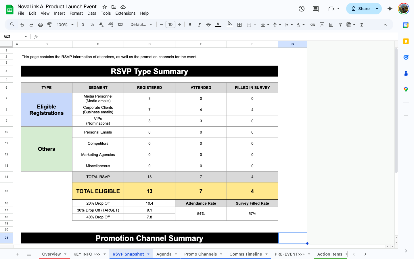This screenshot has width=414, height=259.
Task: Format selection as percent
Action: [x=92, y=25]
